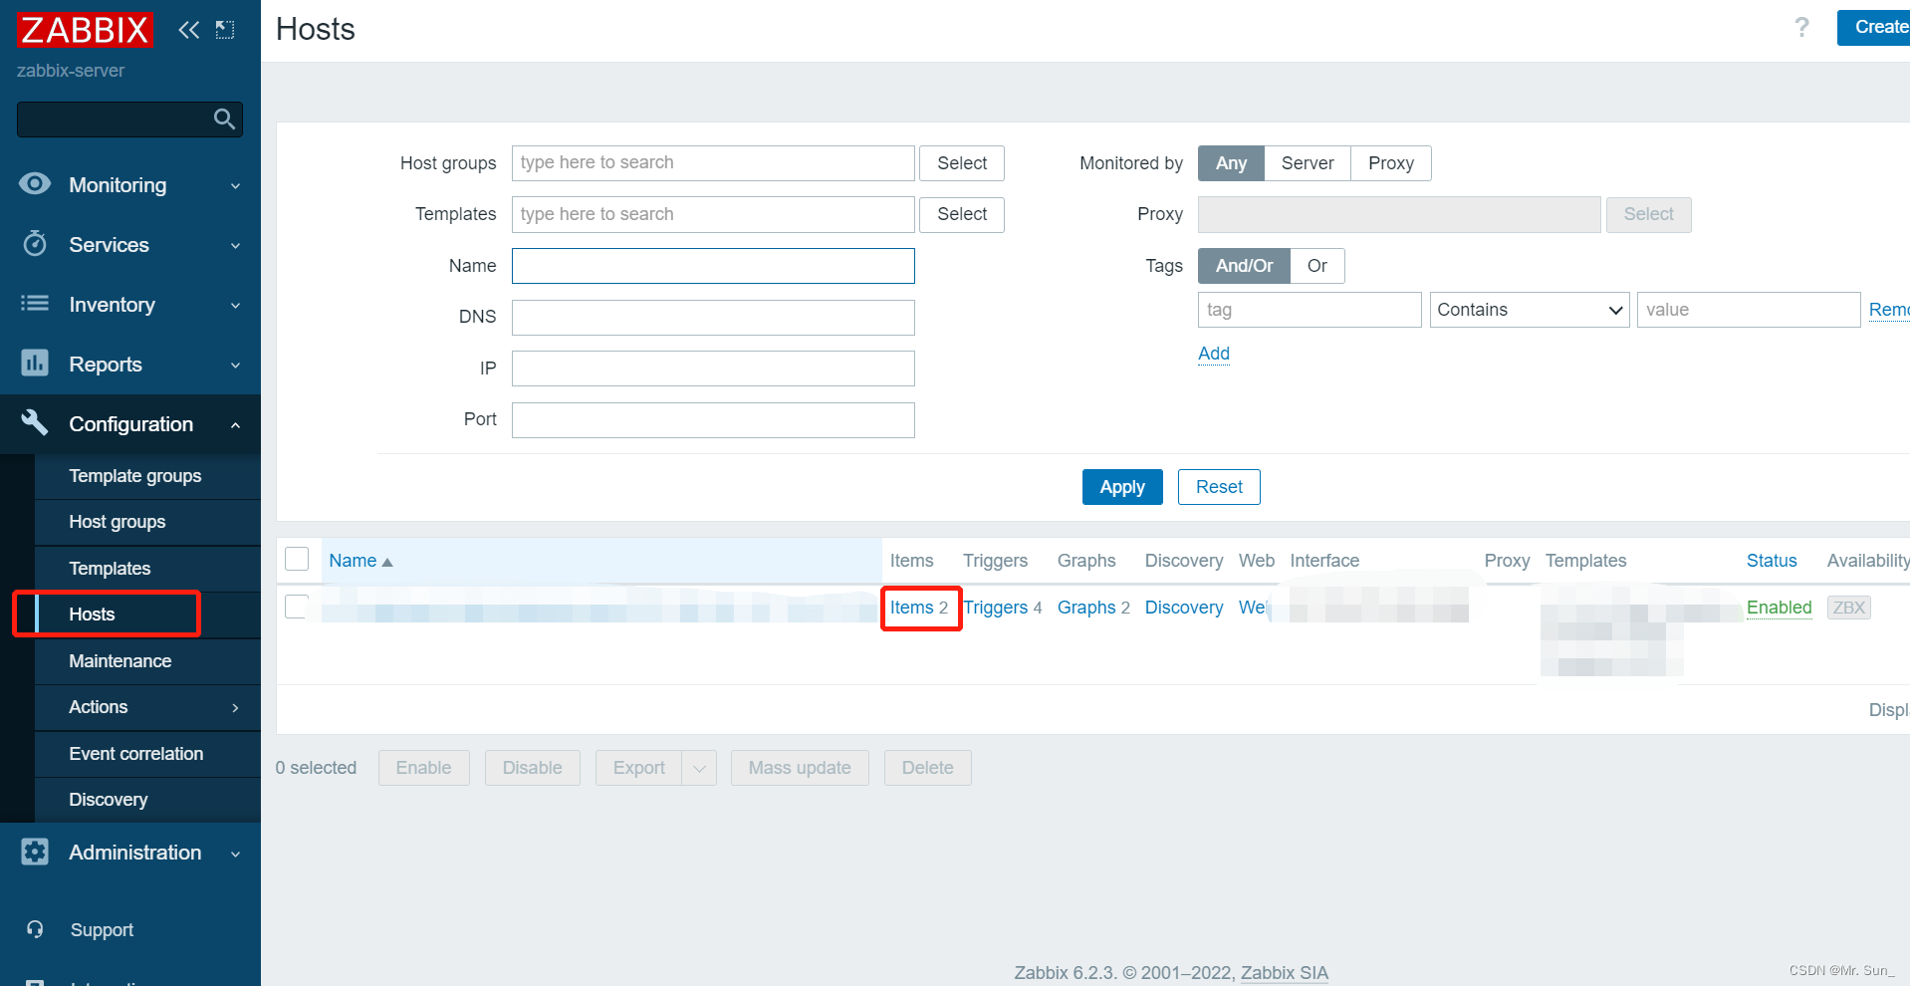Screen dimensions: 1910x986
Task: Click inside the Name filter field
Action: [x=712, y=266]
